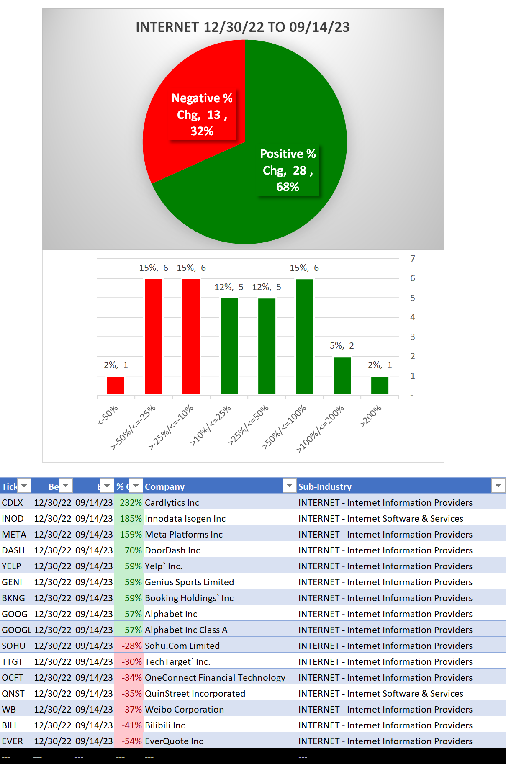Select the QNST ticker cell

16,693
